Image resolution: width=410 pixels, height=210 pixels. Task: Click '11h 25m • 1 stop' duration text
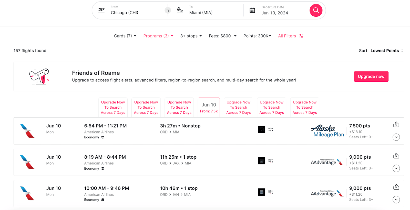pyautogui.click(x=178, y=157)
